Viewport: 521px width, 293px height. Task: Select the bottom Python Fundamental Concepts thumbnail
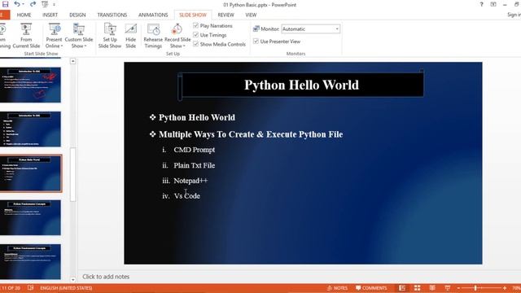pos(30,262)
